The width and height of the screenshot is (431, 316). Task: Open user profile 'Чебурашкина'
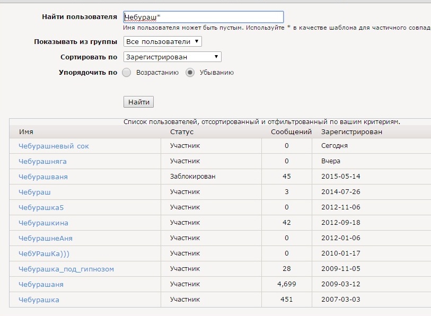(x=43, y=223)
